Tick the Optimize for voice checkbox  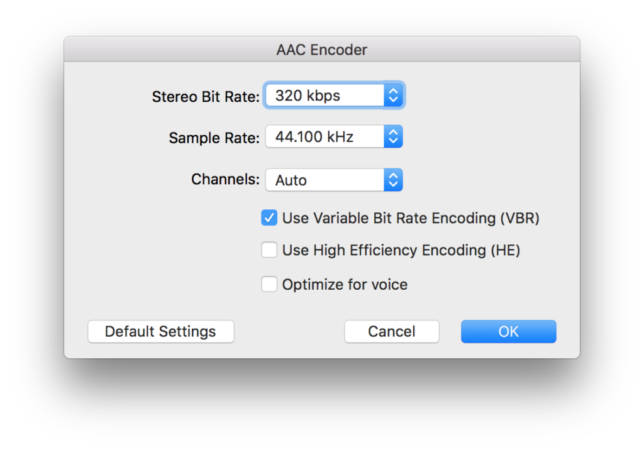click(x=269, y=283)
